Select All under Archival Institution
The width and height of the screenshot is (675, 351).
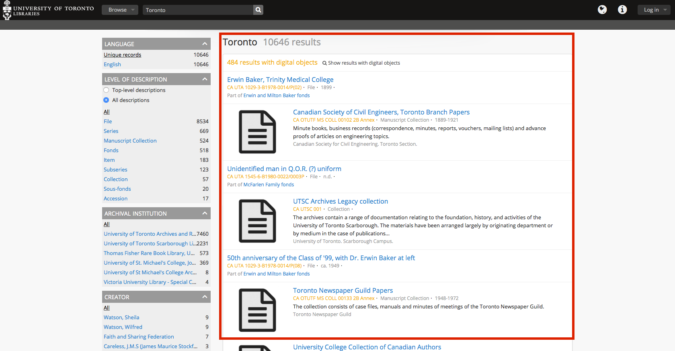pos(107,224)
